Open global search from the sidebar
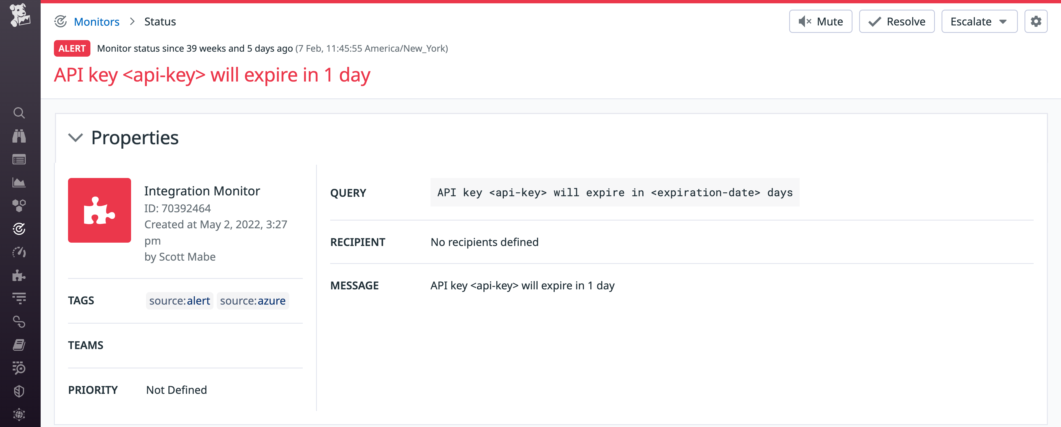Image resolution: width=1061 pixels, height=427 pixels. (20, 113)
